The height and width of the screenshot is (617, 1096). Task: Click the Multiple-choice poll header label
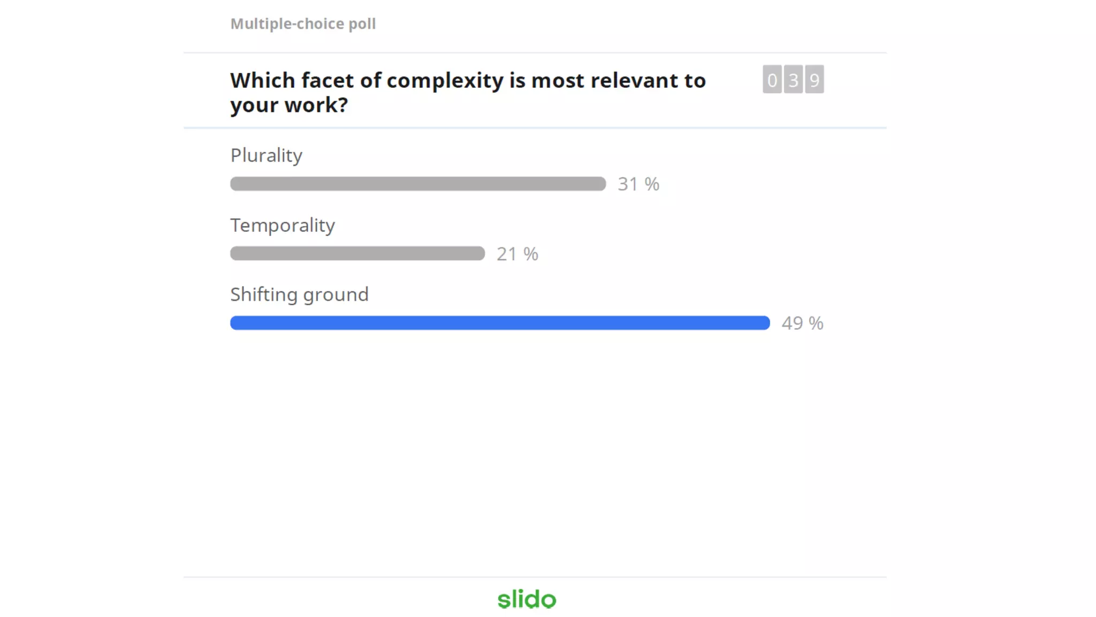(x=303, y=24)
